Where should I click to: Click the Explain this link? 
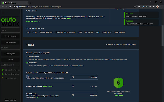pos(48,86)
